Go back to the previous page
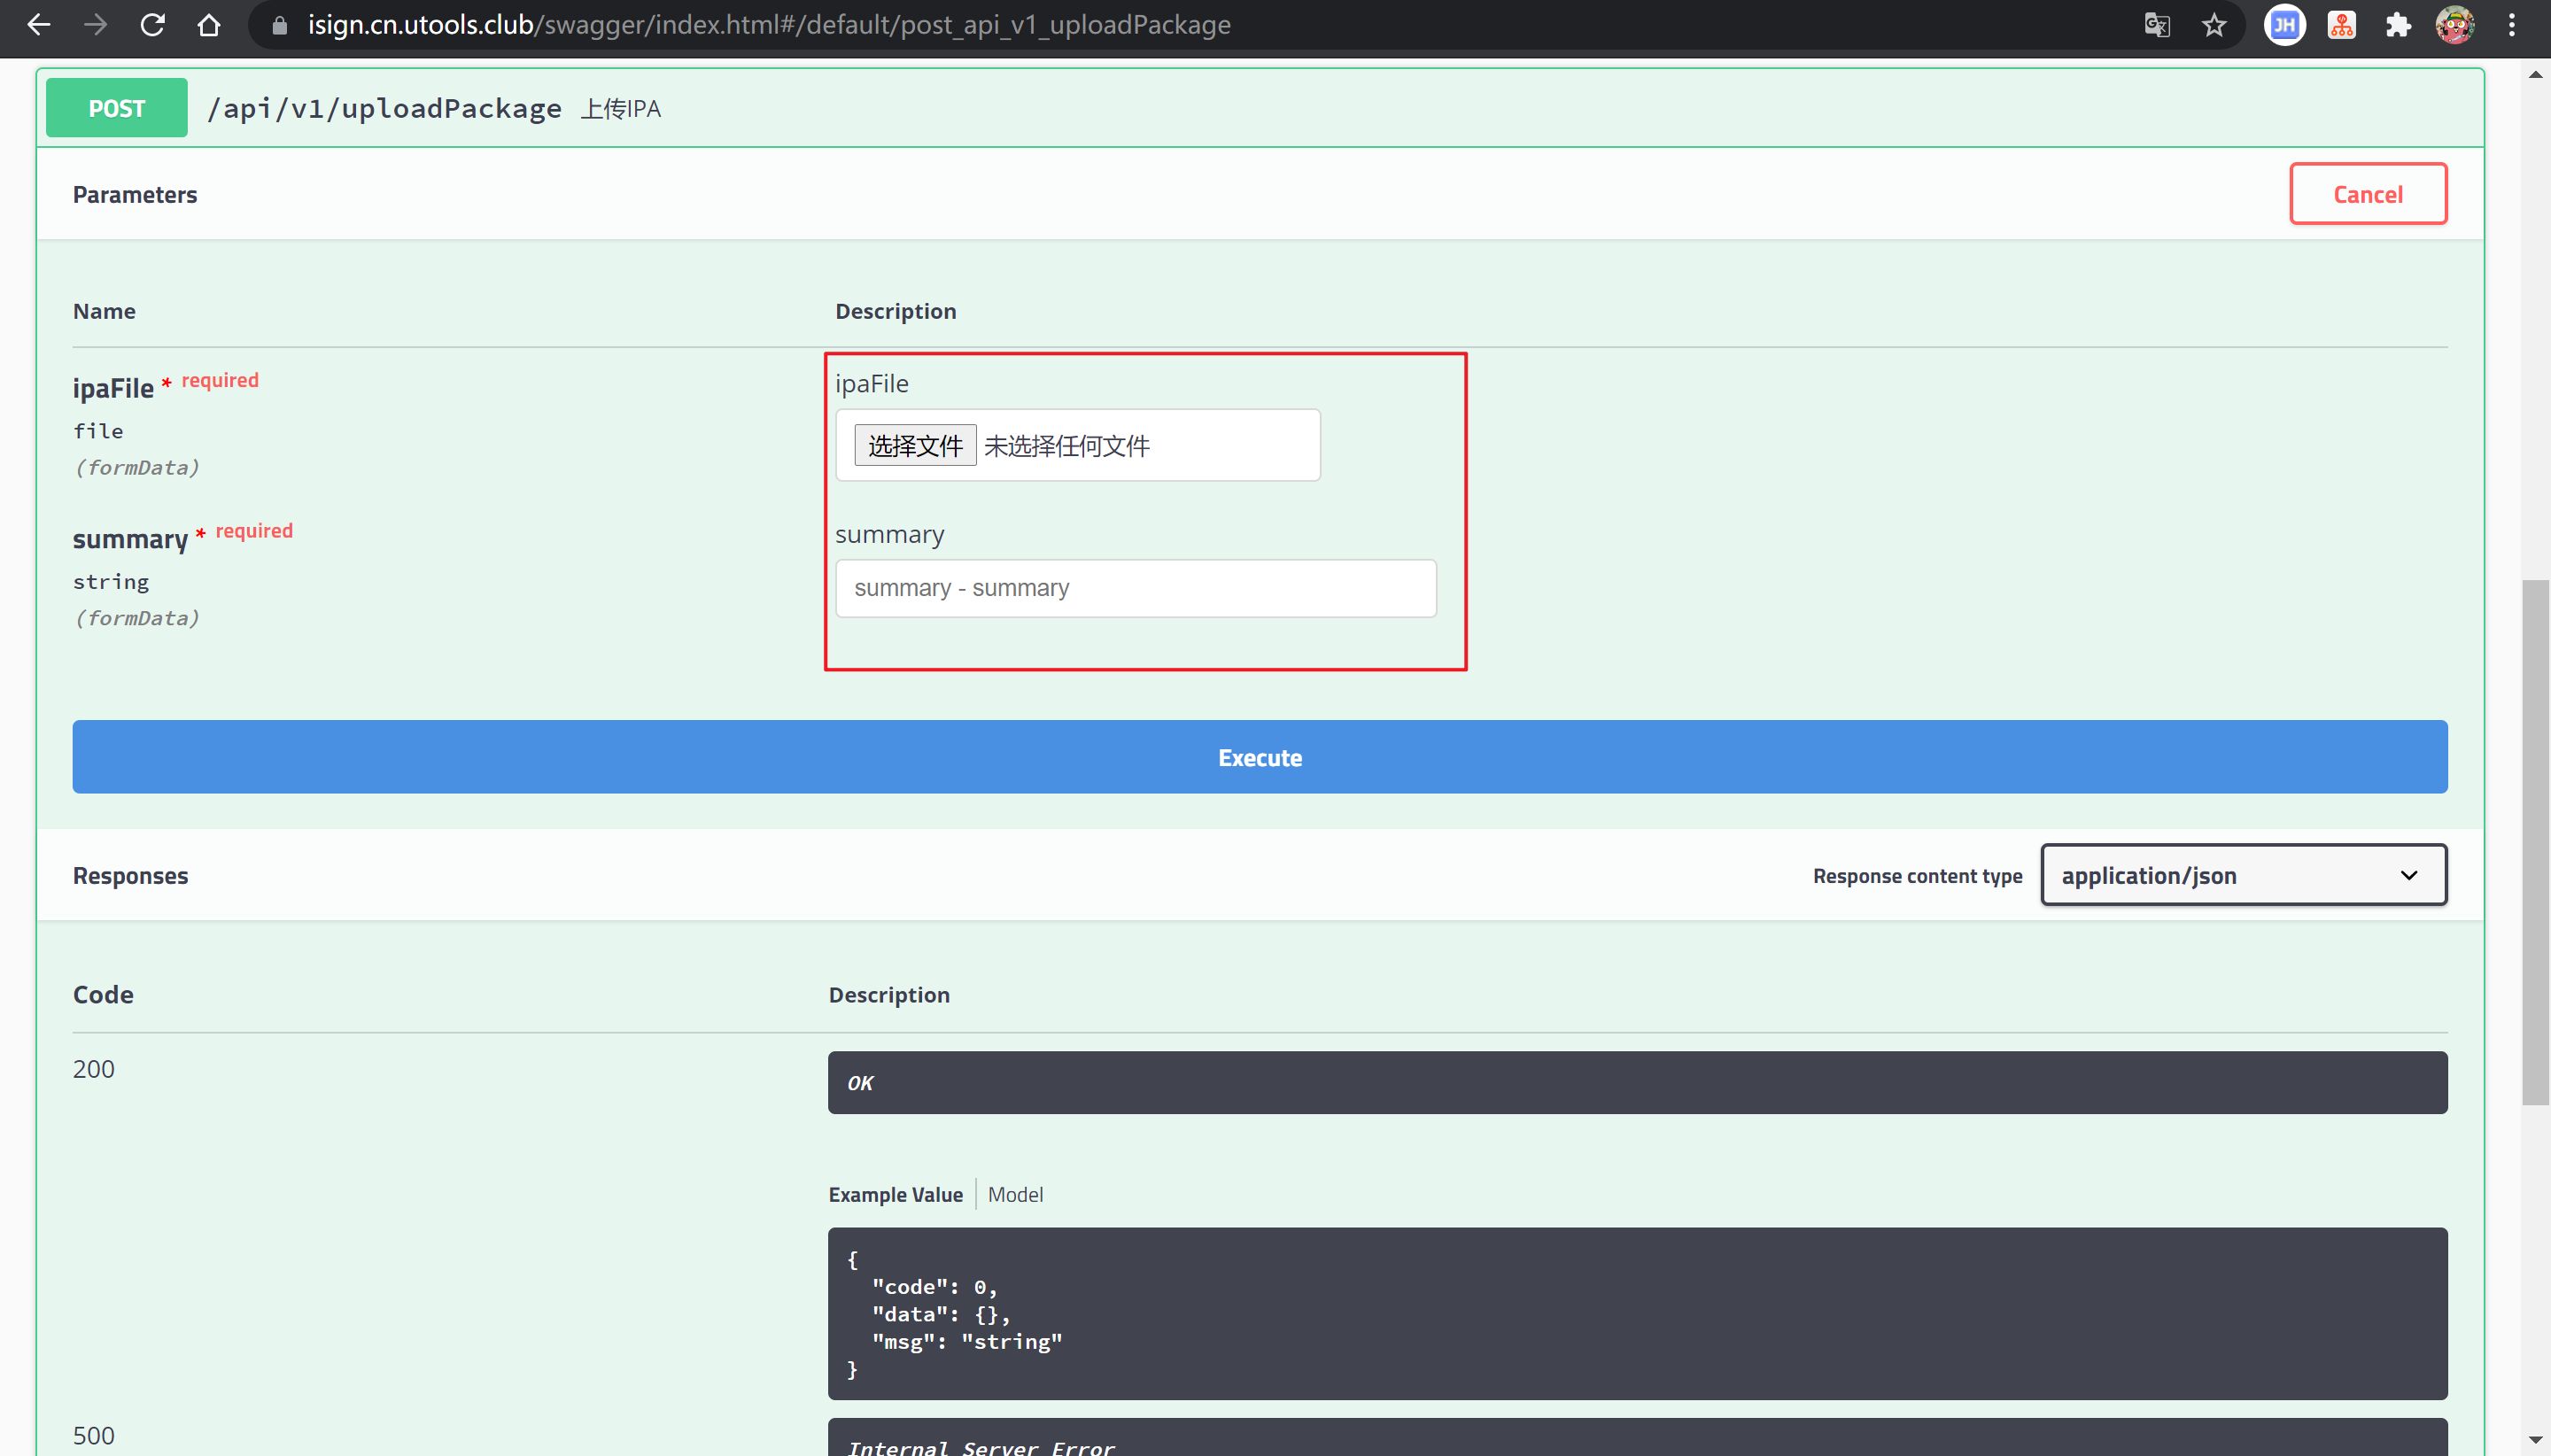Image resolution: width=2551 pixels, height=1456 pixels. point(38,25)
